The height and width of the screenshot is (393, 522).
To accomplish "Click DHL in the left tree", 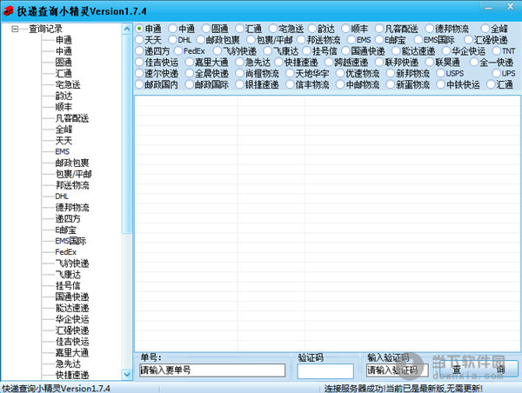I will 62,196.
